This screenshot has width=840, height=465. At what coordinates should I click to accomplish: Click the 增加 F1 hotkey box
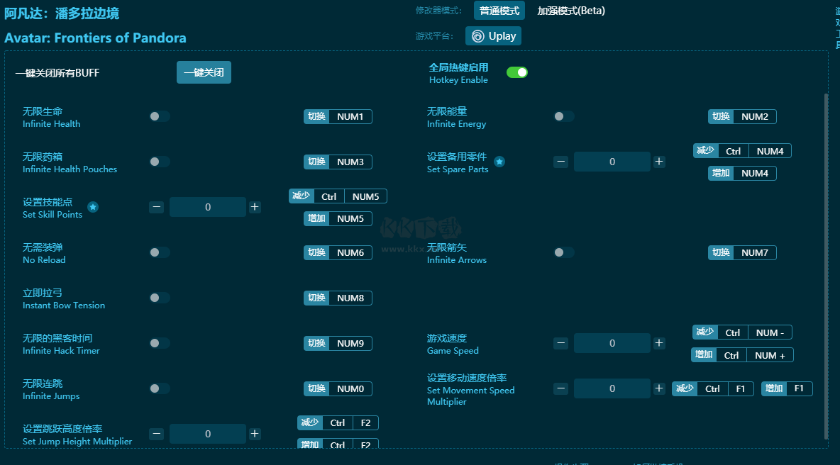pyautogui.click(x=787, y=388)
